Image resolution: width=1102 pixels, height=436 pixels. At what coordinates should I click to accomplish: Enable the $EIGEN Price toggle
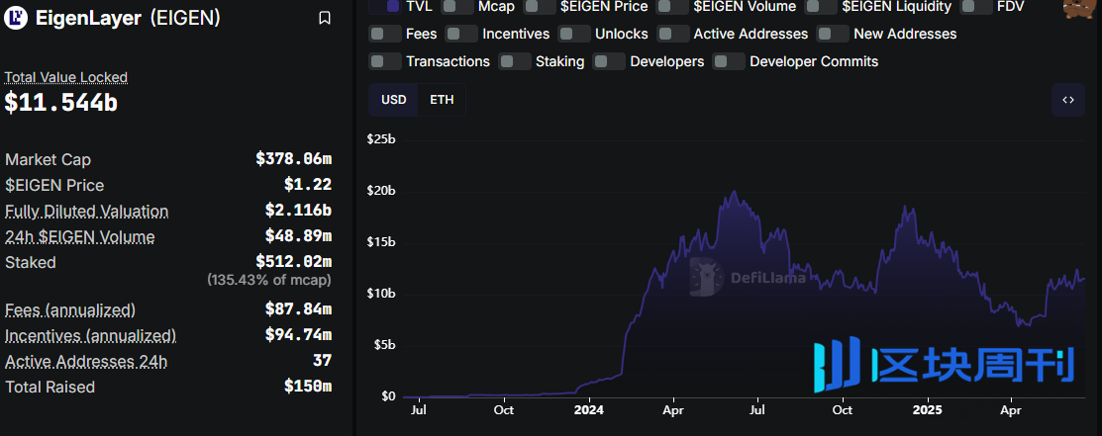(539, 6)
